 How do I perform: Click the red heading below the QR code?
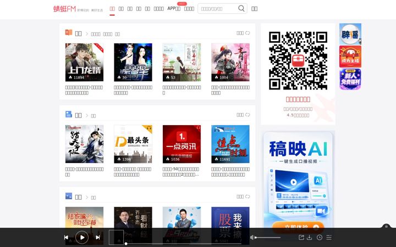298,99
